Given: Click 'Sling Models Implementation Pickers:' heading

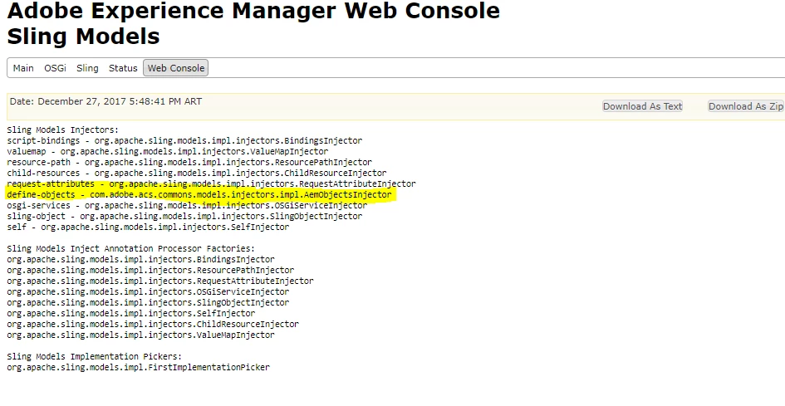Looking at the screenshot, I should (95, 357).
